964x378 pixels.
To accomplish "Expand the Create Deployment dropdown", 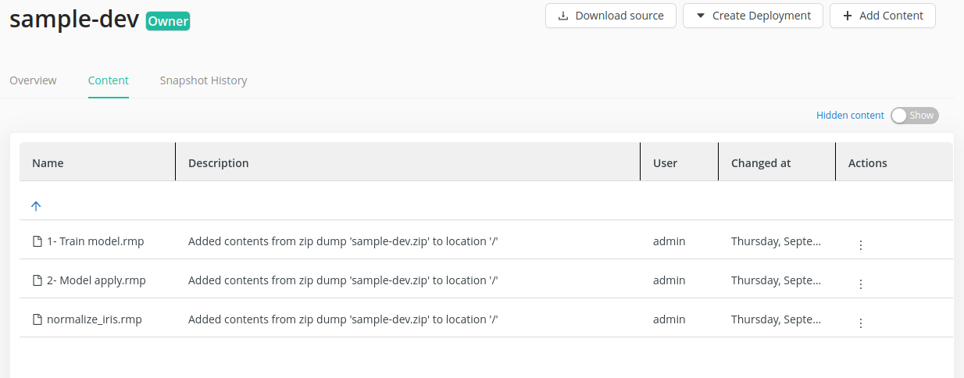I will [x=752, y=16].
